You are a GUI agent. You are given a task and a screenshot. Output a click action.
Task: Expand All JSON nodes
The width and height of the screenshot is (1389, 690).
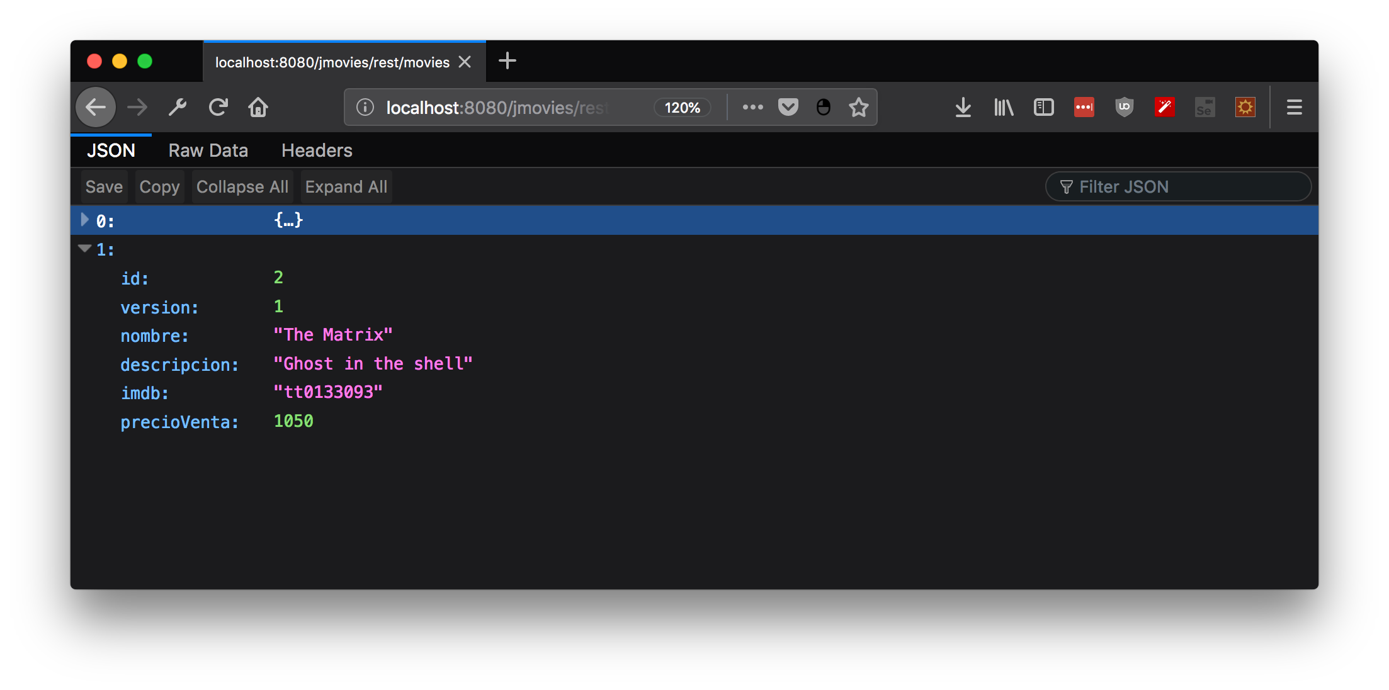pyautogui.click(x=346, y=186)
